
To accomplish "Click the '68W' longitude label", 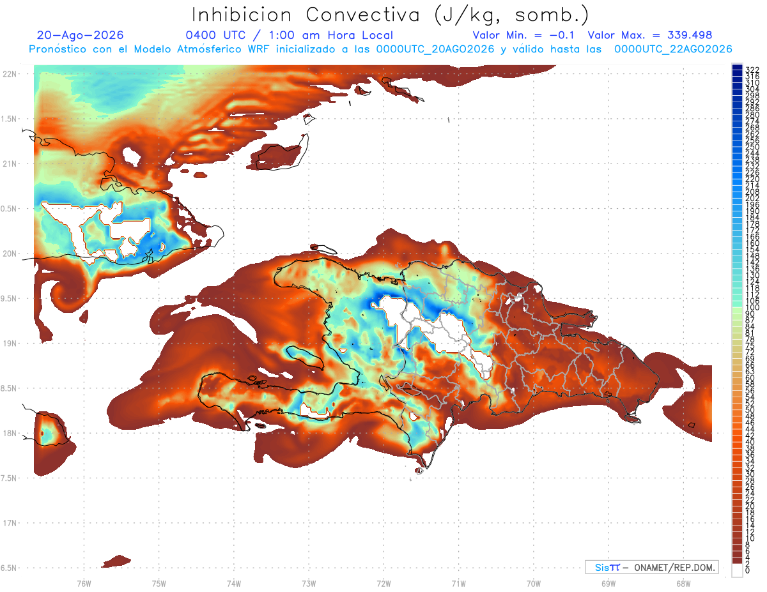I will (683, 583).
